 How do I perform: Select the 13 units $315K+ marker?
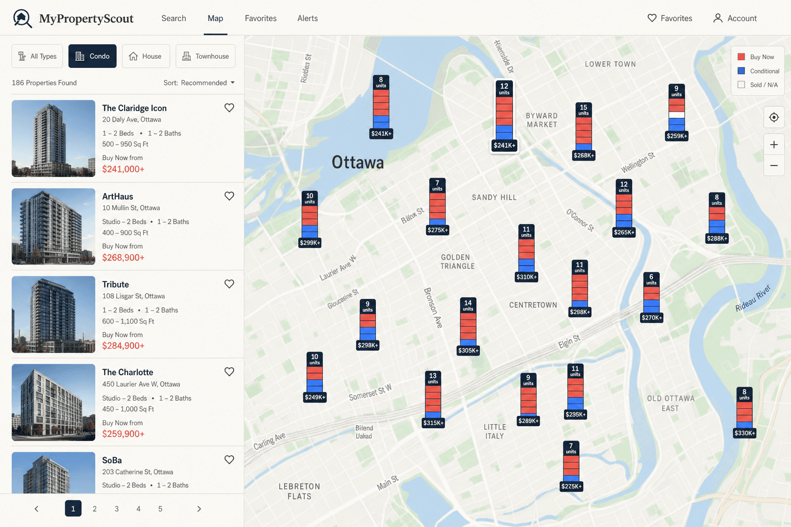433,400
